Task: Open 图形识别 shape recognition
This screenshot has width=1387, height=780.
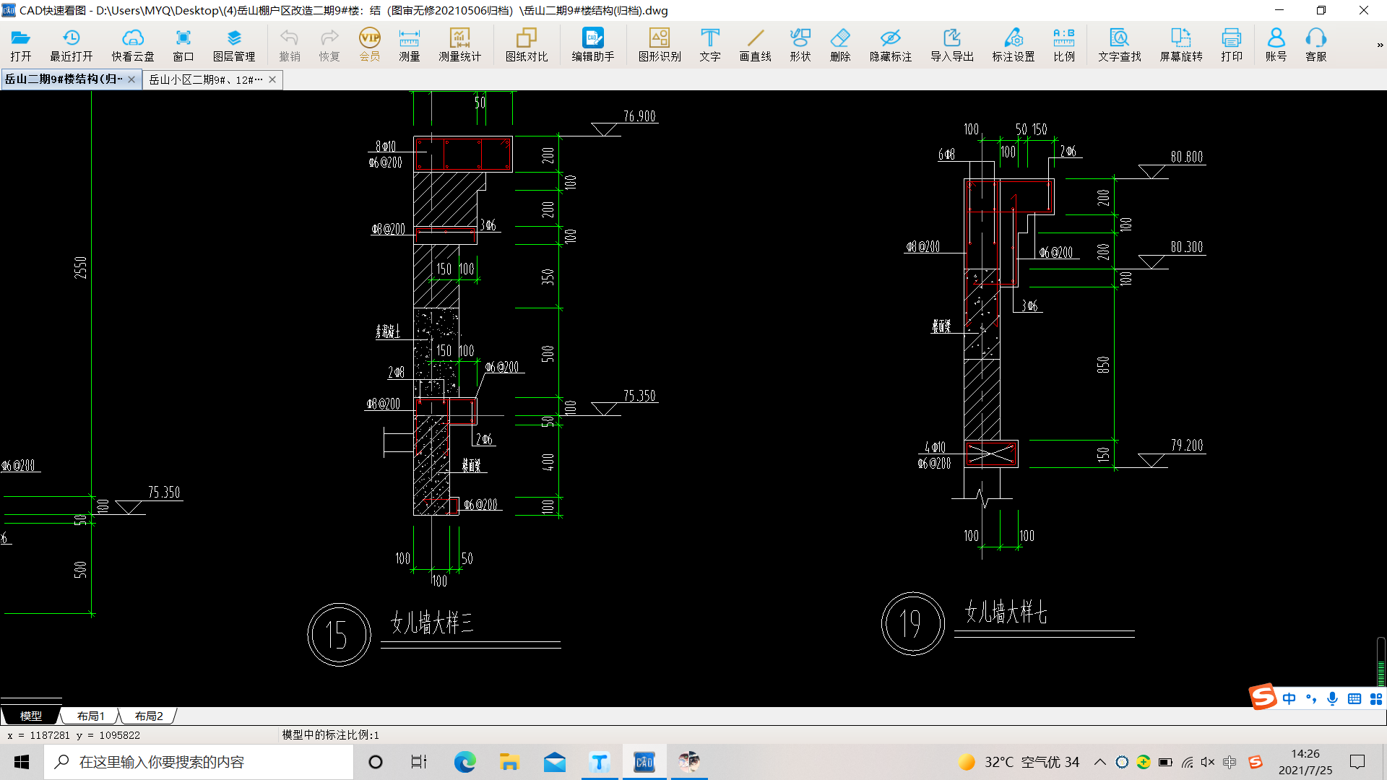Action: click(x=660, y=45)
